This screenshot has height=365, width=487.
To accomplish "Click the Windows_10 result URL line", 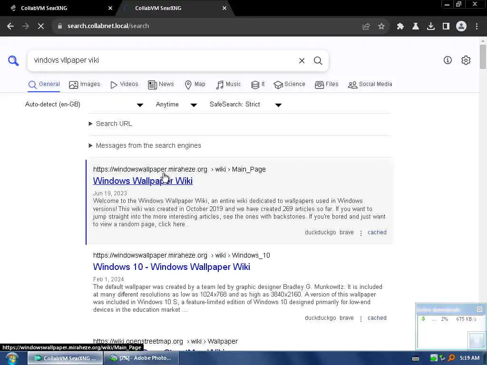I will pos(182,255).
